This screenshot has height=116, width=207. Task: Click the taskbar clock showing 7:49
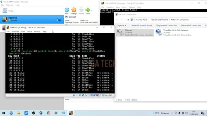(x=194, y=113)
